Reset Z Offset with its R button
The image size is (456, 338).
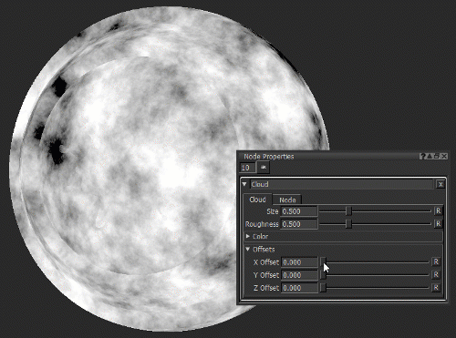(x=436, y=287)
